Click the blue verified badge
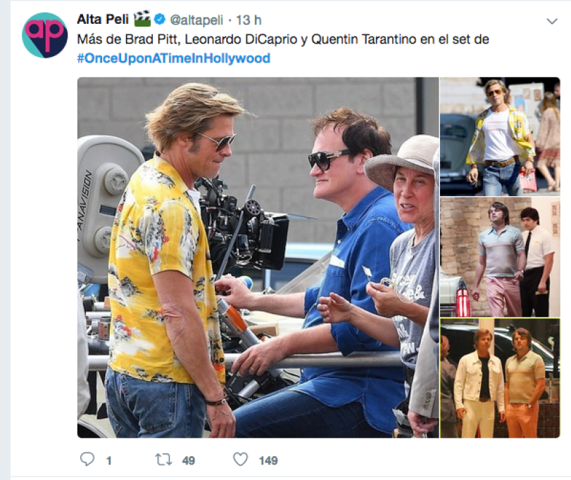 [159, 19]
